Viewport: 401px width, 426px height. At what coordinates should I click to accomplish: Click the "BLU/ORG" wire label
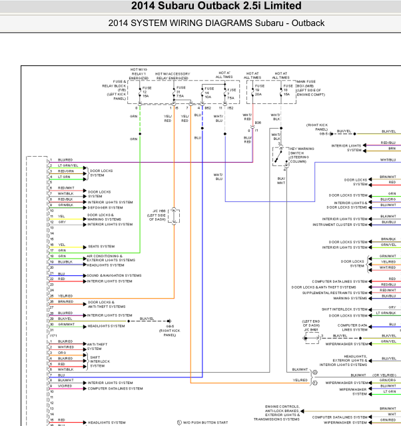(388, 199)
